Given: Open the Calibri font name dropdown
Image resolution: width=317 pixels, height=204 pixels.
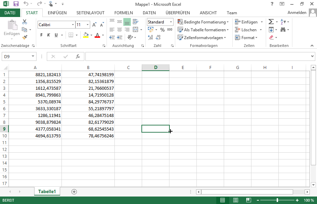Looking at the screenshot, I should (73, 25).
